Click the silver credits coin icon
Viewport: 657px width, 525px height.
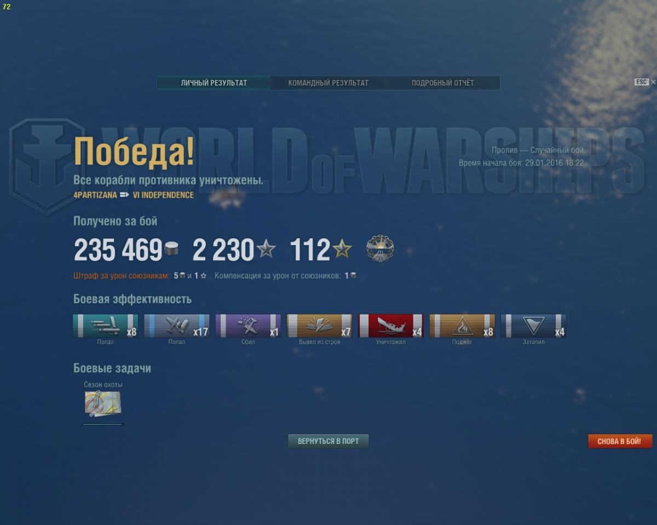pyautogui.click(x=171, y=250)
